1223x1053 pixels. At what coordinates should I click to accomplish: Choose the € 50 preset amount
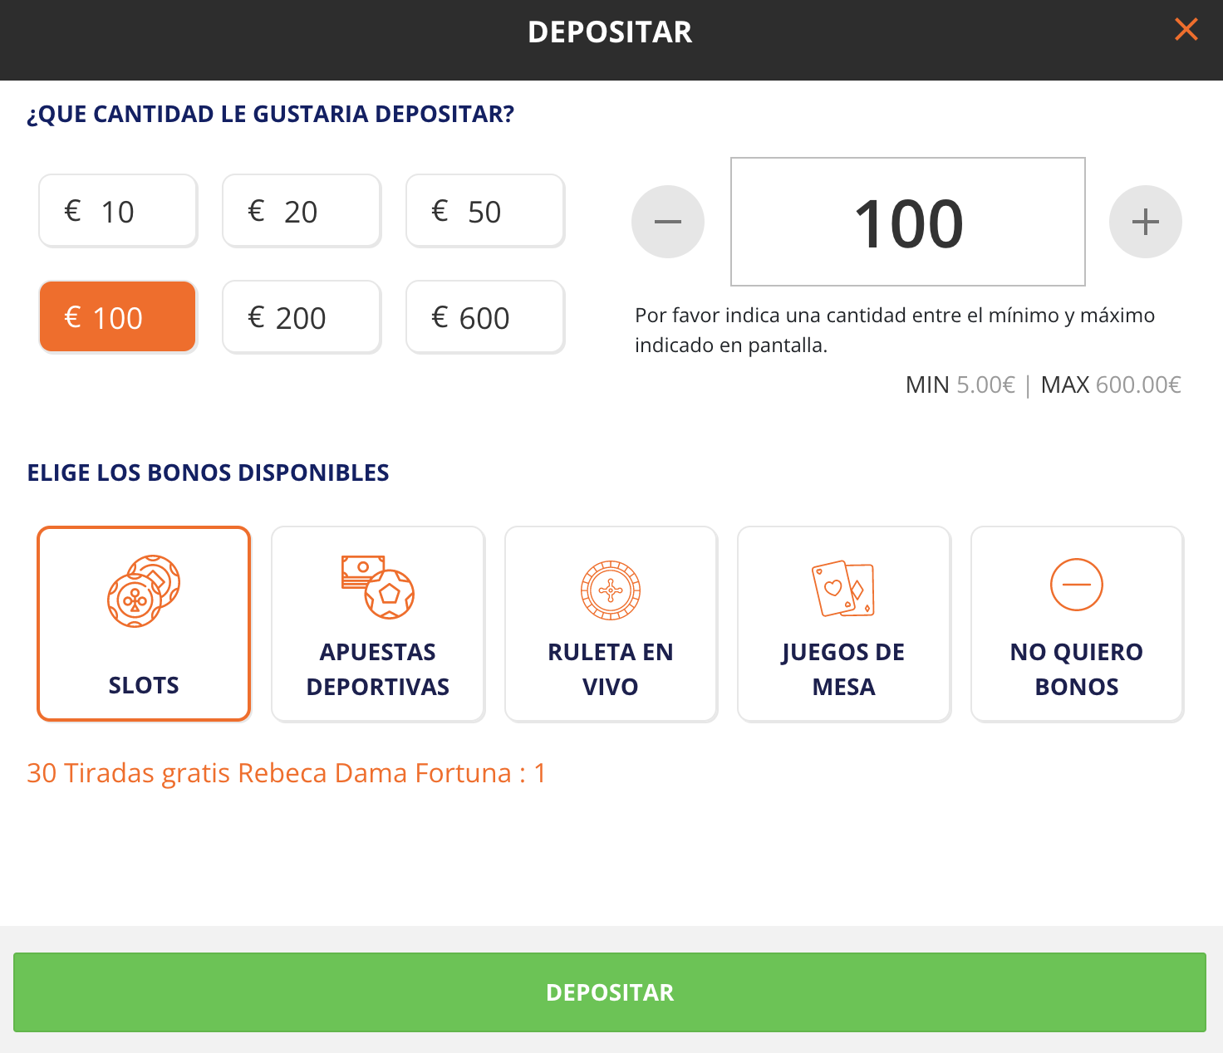click(x=485, y=211)
